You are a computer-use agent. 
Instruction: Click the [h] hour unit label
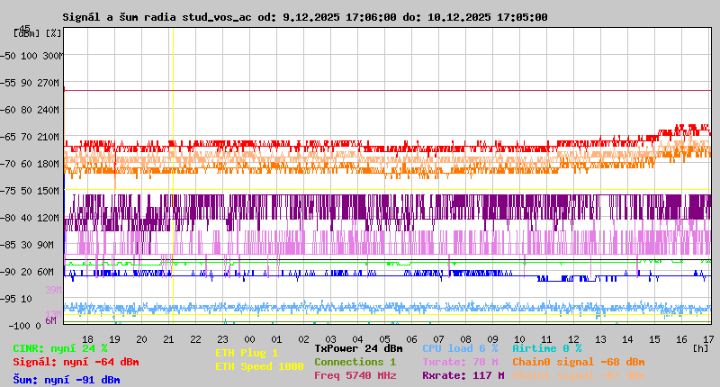[x=701, y=347]
